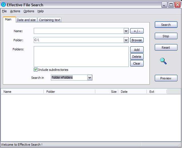
Task: Minimize the Effective File Search window
Action: [x=164, y=5]
